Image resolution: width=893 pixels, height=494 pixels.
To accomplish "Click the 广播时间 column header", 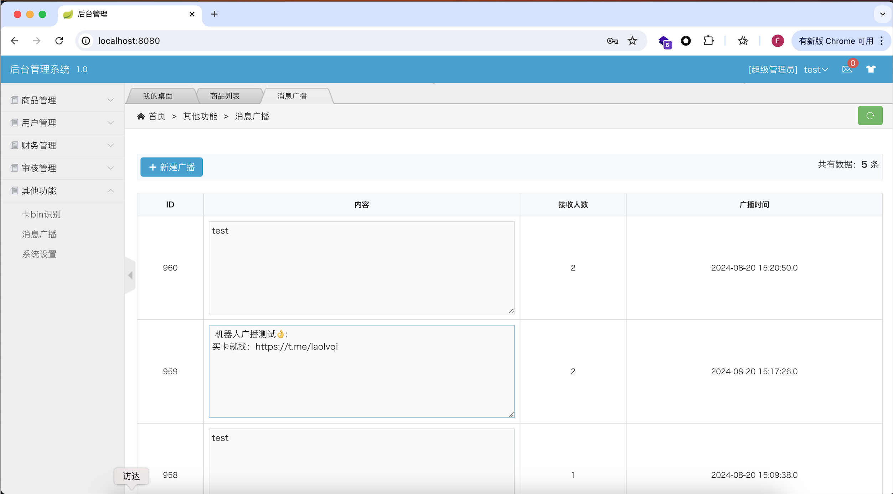I will coord(754,205).
